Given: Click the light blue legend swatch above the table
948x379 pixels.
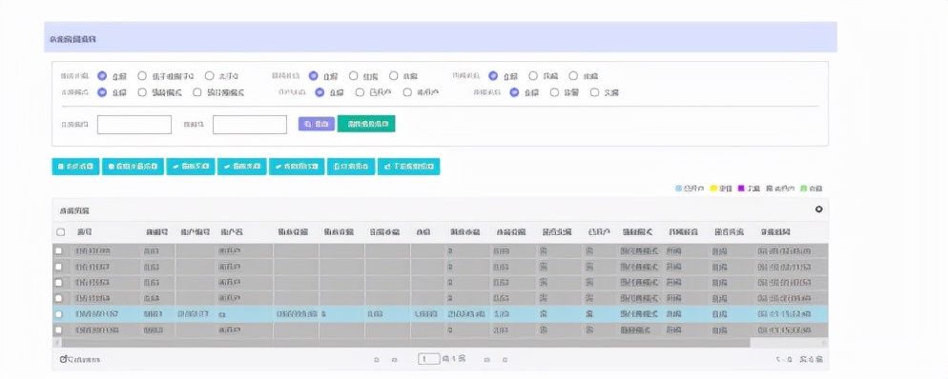Looking at the screenshot, I should (678, 189).
